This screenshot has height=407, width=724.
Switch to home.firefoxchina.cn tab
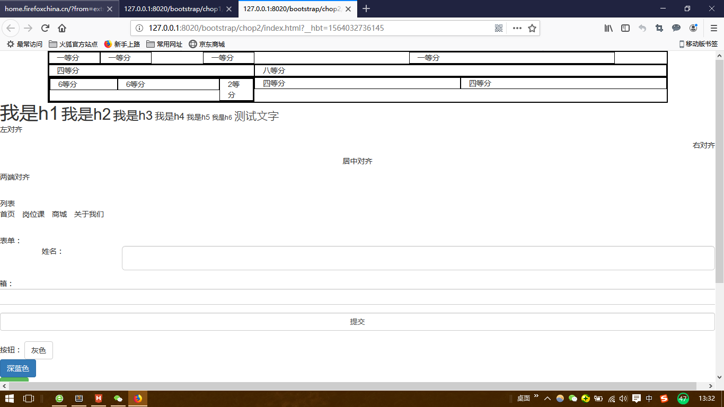click(x=59, y=9)
